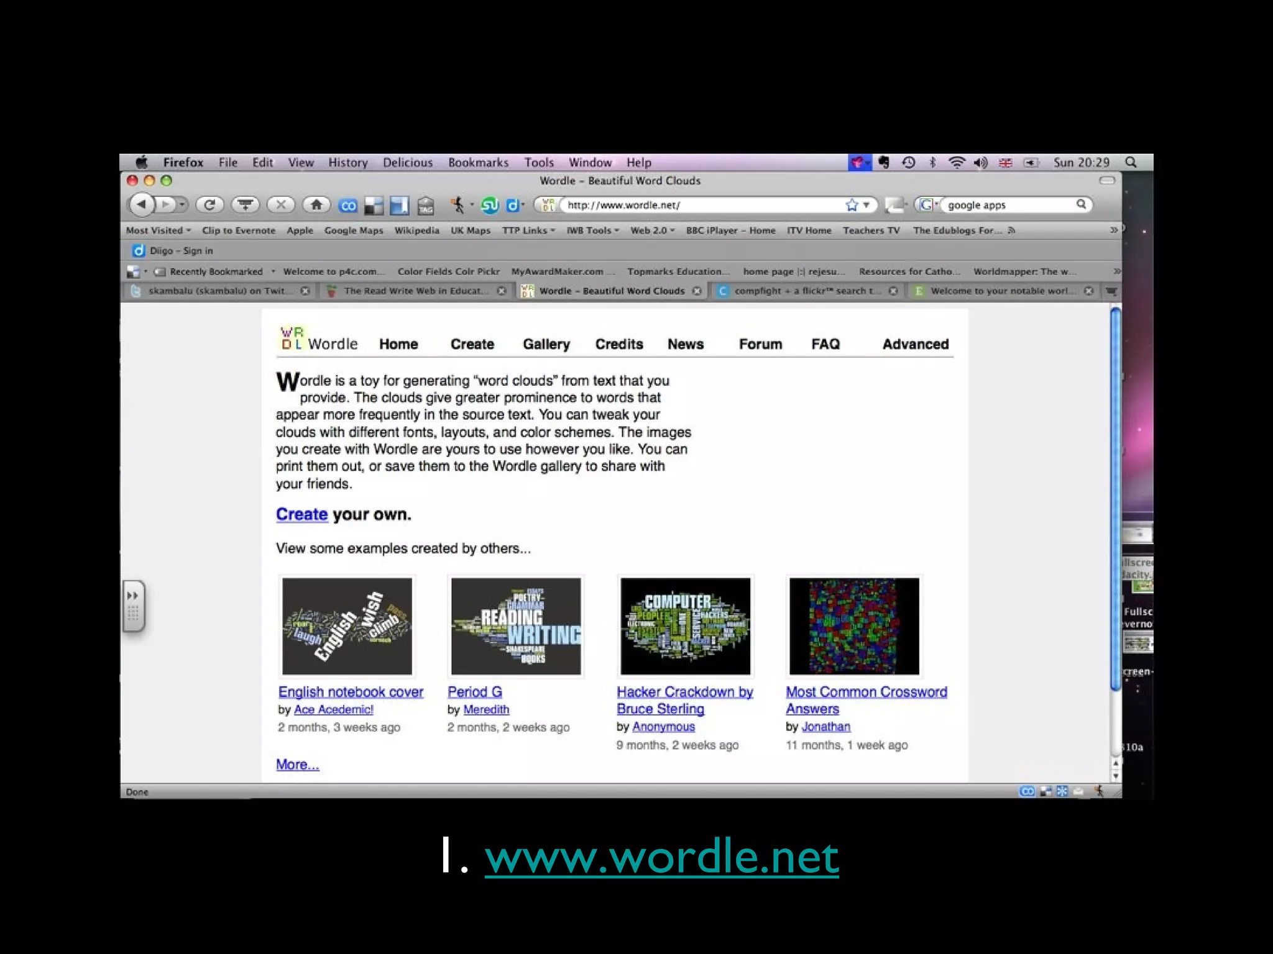
Task: Open the Bookmarks menu
Action: tap(478, 163)
